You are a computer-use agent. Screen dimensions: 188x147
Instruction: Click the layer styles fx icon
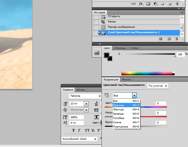(141, 4)
